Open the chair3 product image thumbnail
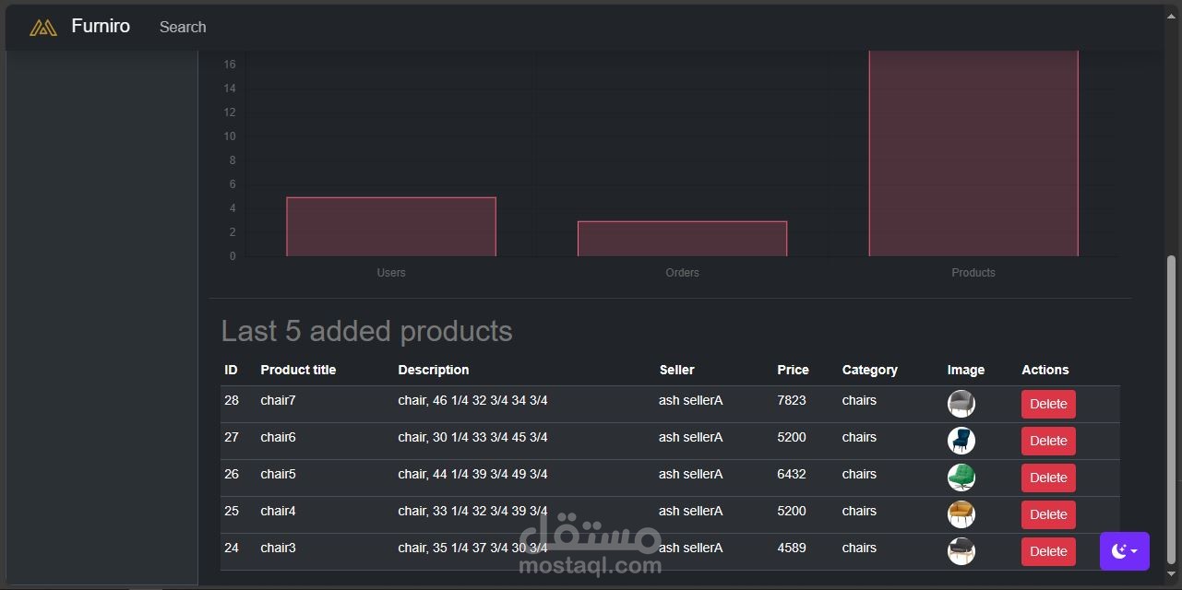 (961, 551)
